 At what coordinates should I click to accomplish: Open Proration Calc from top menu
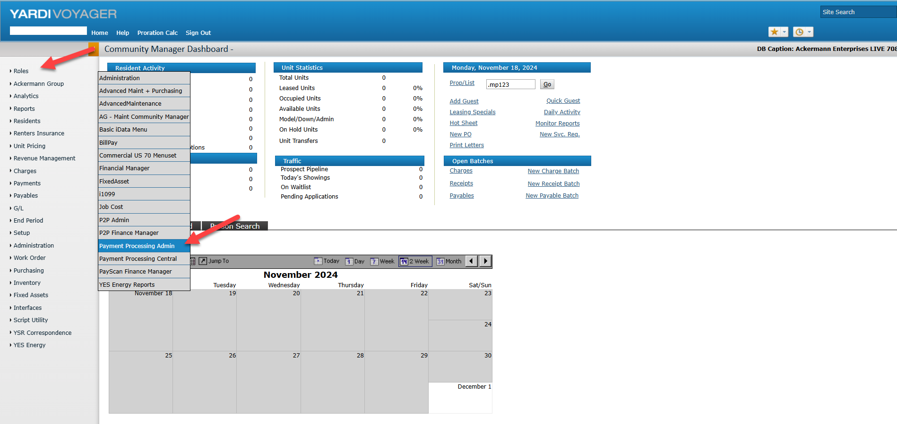tap(157, 33)
